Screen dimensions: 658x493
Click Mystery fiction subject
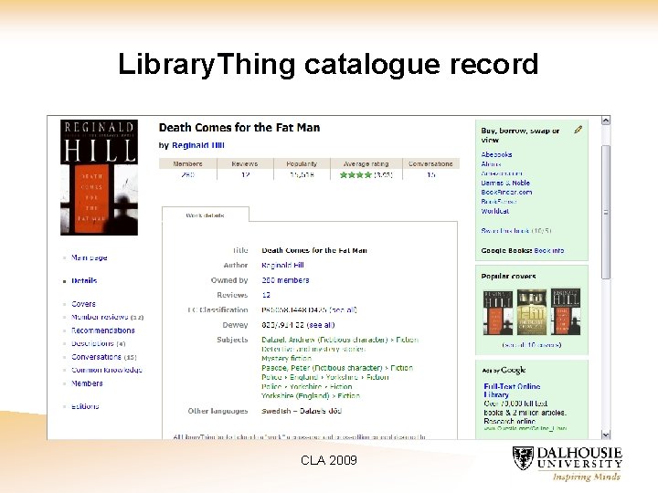(287, 359)
